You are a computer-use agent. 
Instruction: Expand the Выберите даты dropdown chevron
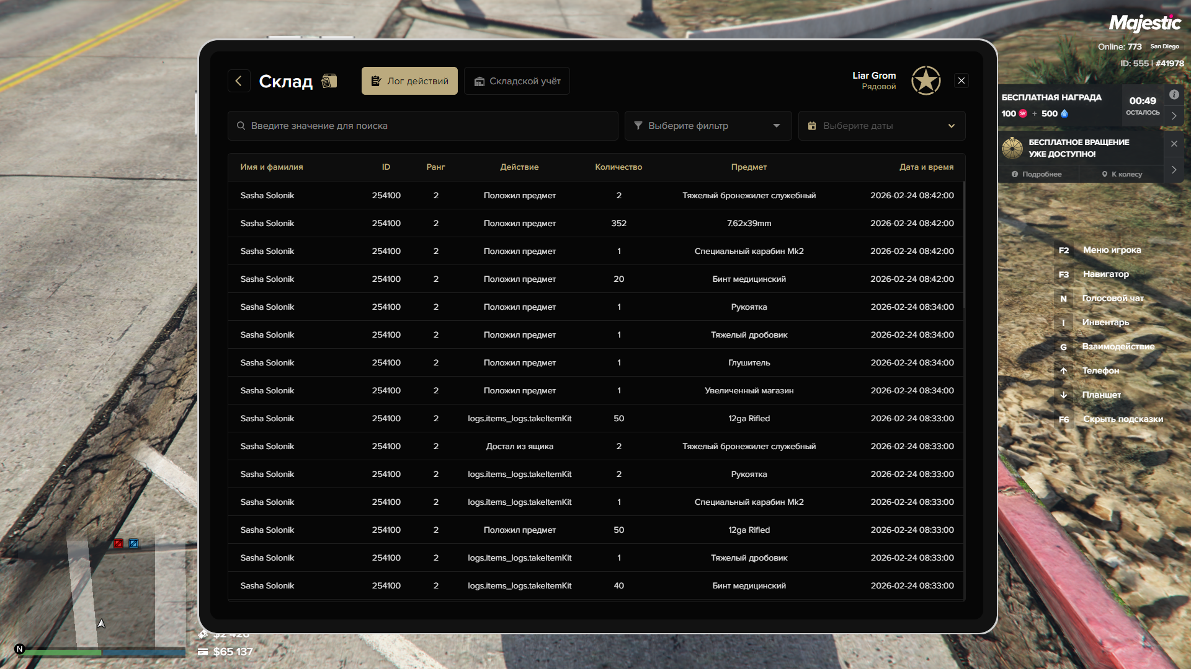pos(951,126)
